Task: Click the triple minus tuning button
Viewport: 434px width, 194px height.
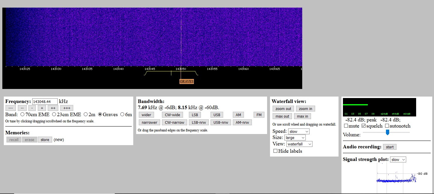Action: pyautogui.click(x=10, y=108)
